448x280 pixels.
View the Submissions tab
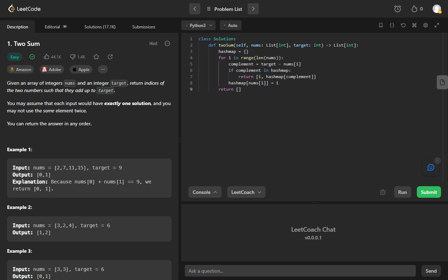(x=144, y=27)
